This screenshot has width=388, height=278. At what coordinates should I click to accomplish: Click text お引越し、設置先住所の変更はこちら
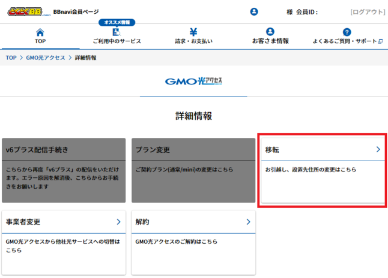click(x=311, y=170)
